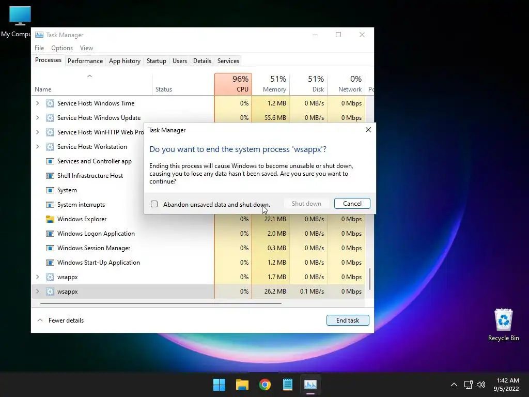Click the System process icon
Screen dimensions: 529x397
[x=50, y=190]
